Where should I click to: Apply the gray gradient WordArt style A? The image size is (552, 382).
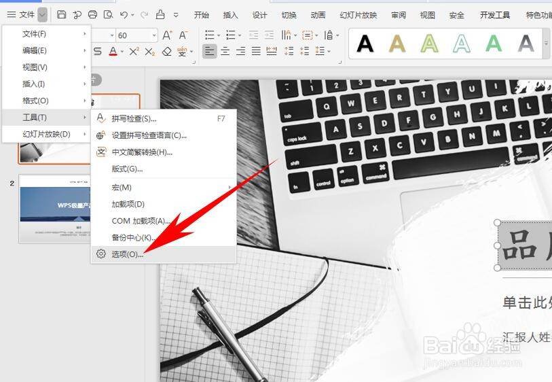click(526, 44)
